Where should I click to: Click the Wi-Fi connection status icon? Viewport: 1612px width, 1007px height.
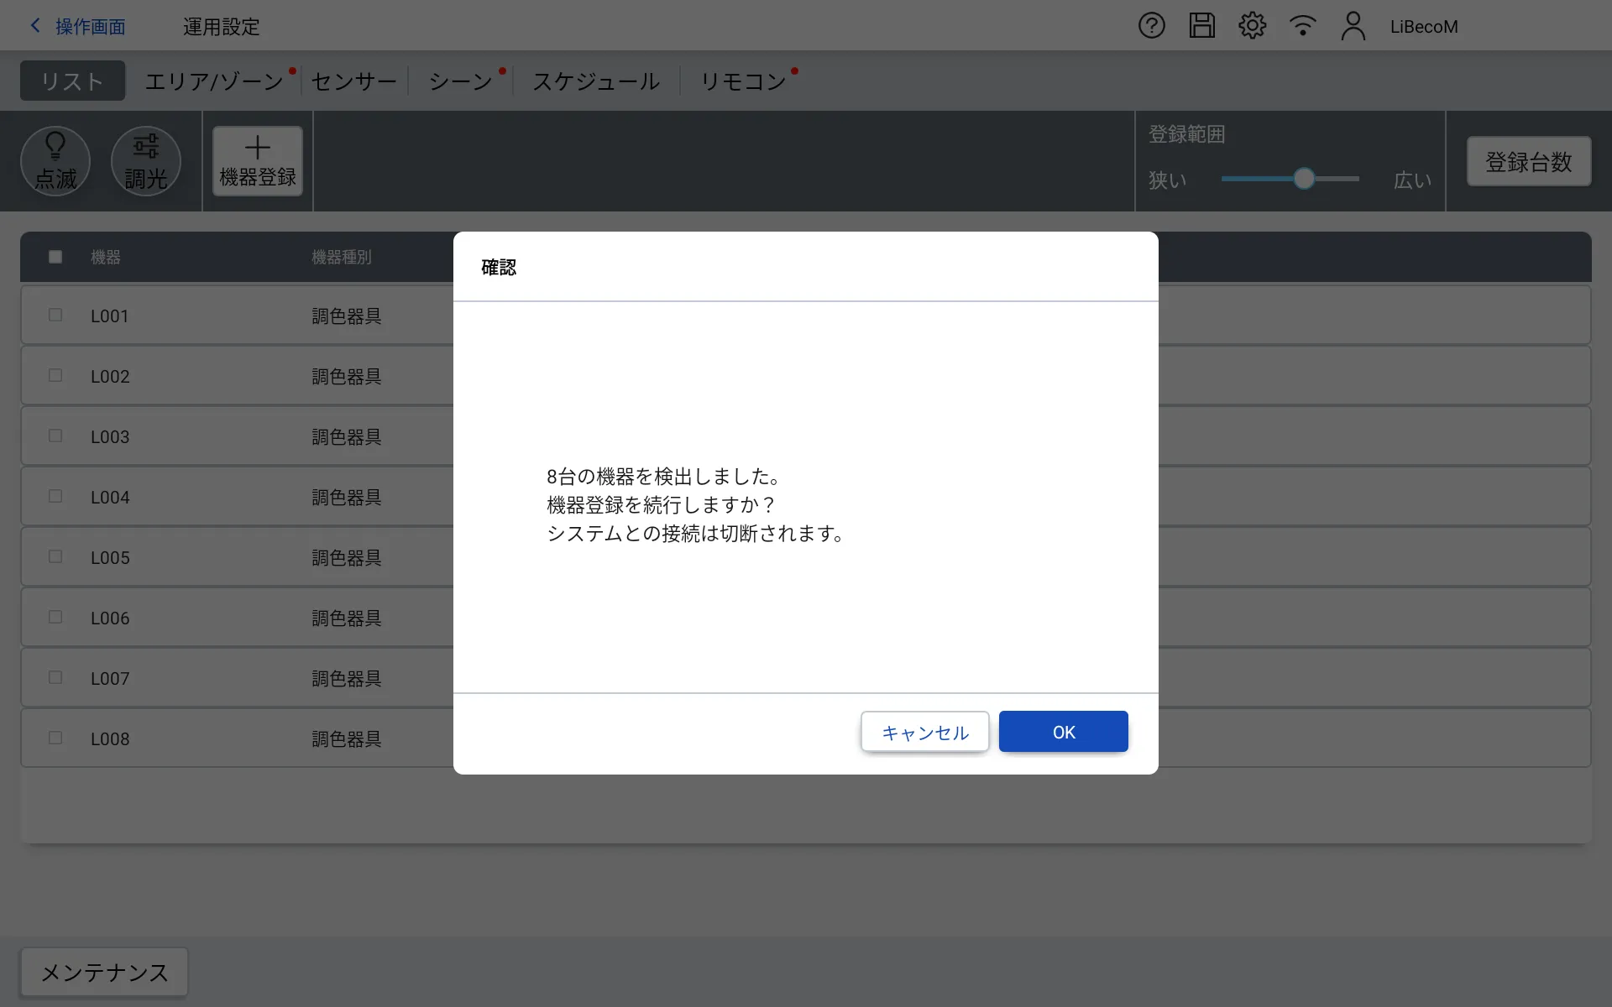click(1302, 26)
